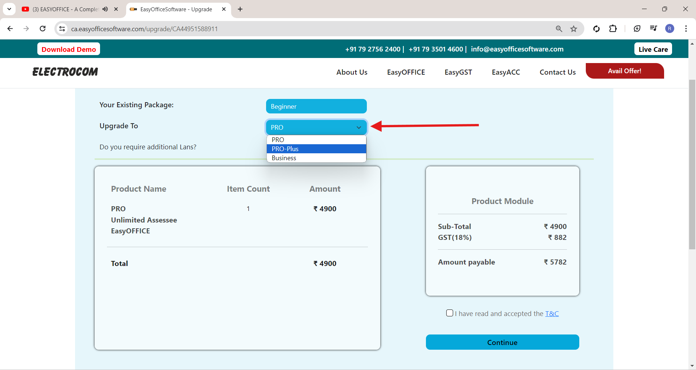The image size is (696, 370).
Task: Switch to the EASYOFFICE YouTube tab
Action: [65, 9]
